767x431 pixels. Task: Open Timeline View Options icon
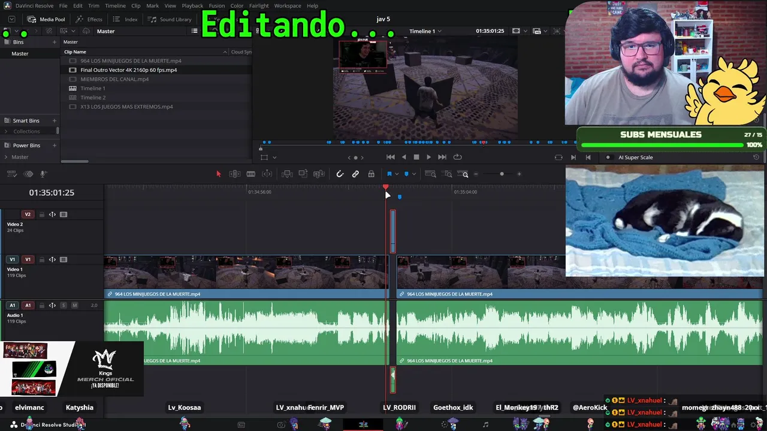coord(11,174)
